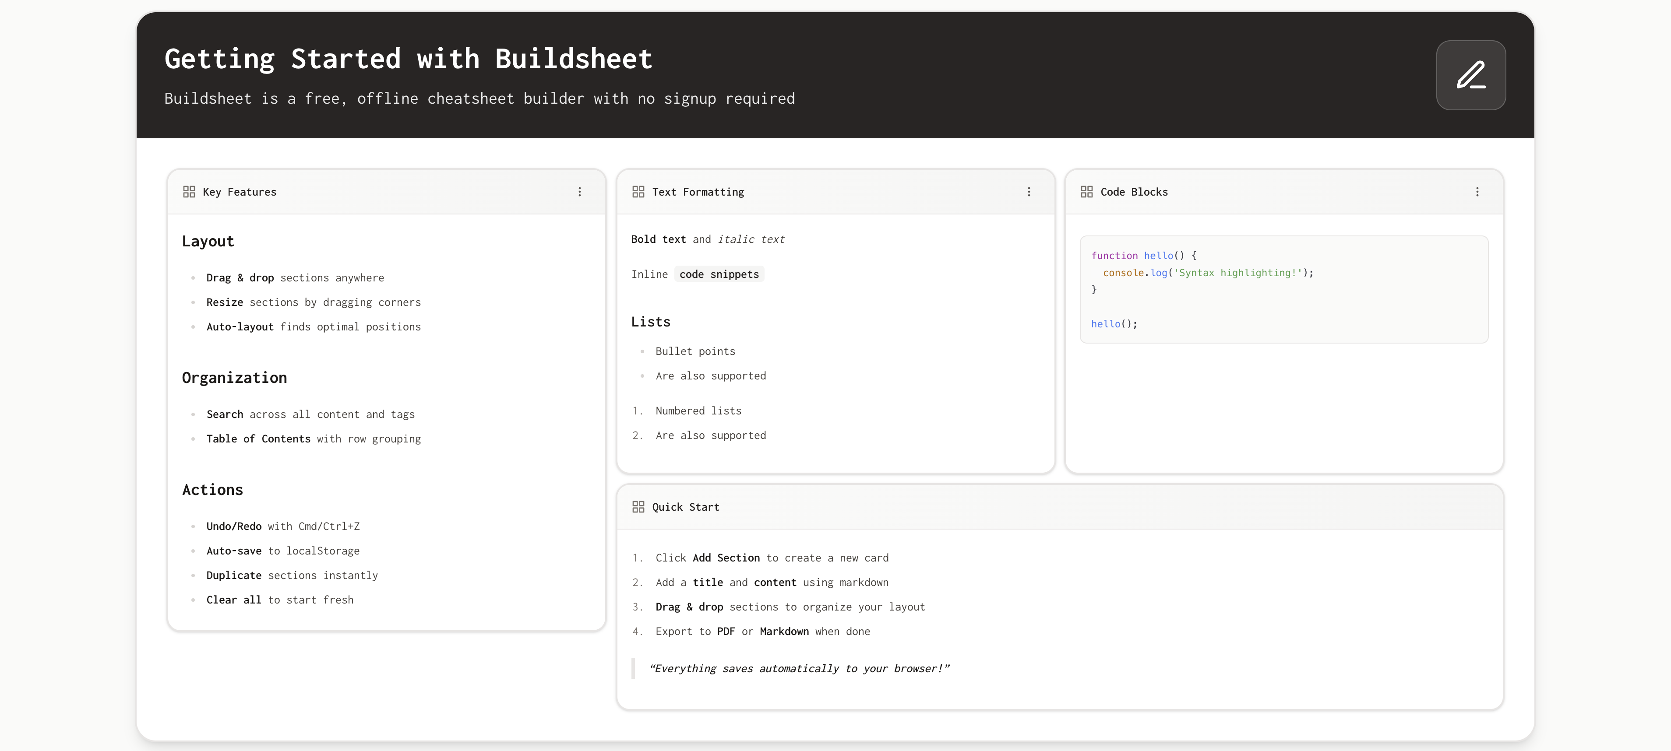Click the Organization heading in Key Features
Image resolution: width=1671 pixels, height=751 pixels.
click(x=234, y=378)
